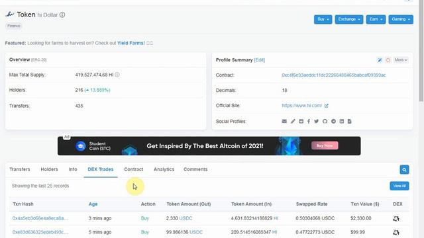The height and width of the screenshot is (238, 424).
Task: Click the Decimals value '18'
Action: coord(284,91)
